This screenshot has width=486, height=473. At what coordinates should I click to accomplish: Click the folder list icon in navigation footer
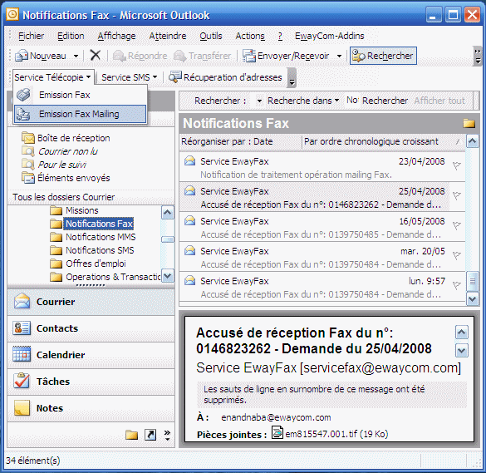[x=132, y=435]
